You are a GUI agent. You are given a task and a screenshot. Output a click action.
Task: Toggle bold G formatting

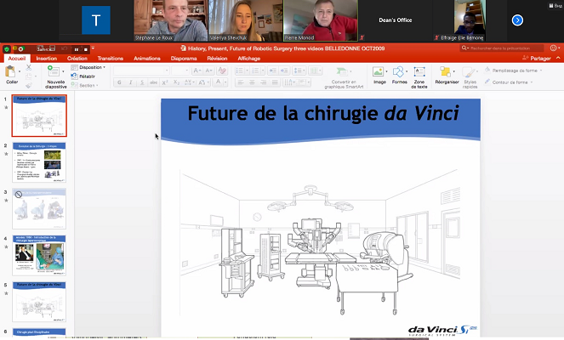[x=119, y=82]
